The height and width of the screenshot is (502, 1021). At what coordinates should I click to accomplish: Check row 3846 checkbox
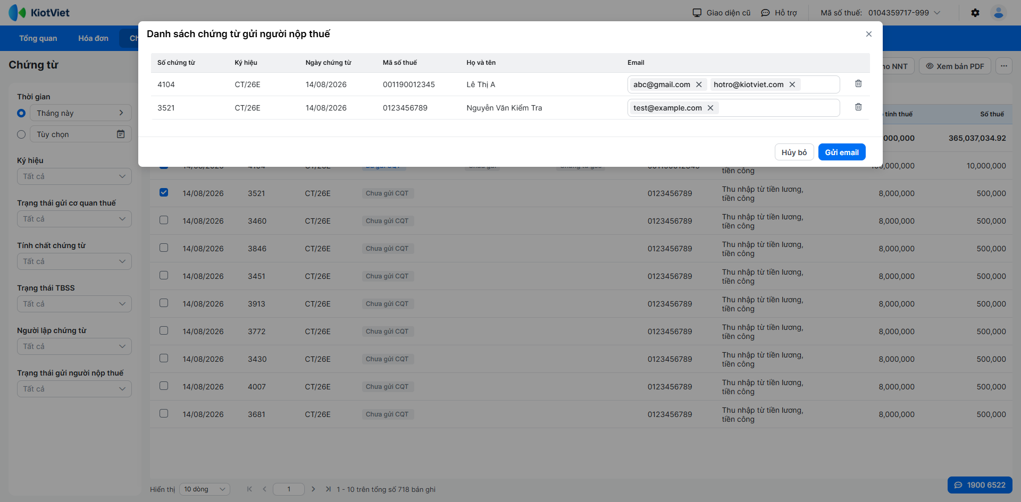[x=164, y=248]
